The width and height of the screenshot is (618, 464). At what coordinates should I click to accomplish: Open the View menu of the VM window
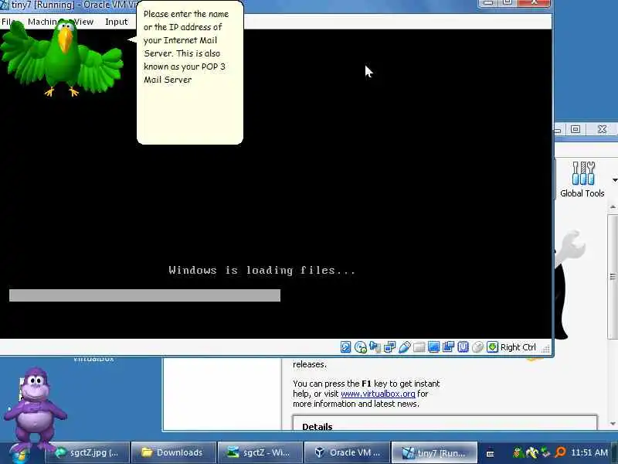(x=84, y=22)
